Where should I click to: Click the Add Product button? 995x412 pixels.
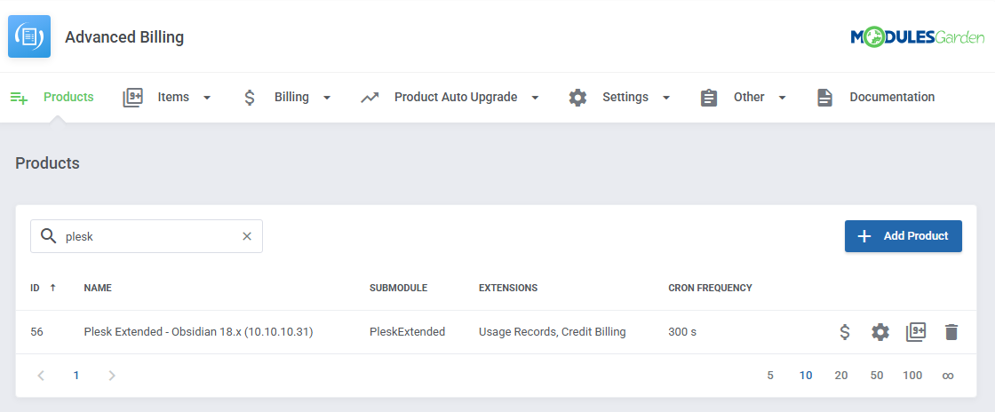coord(903,236)
